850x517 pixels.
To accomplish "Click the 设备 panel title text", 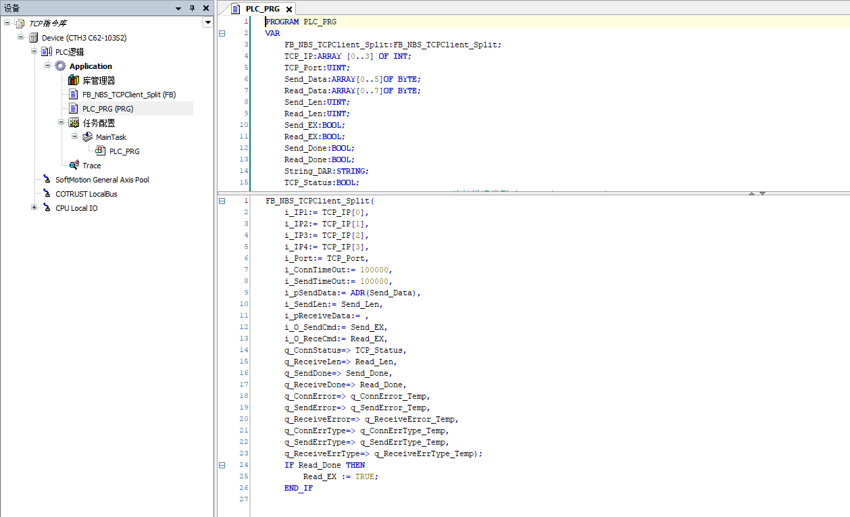I will [12, 8].
